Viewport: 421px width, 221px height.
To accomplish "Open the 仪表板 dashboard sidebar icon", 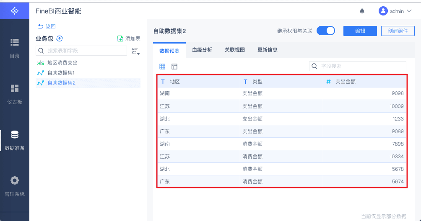I will (15, 88).
